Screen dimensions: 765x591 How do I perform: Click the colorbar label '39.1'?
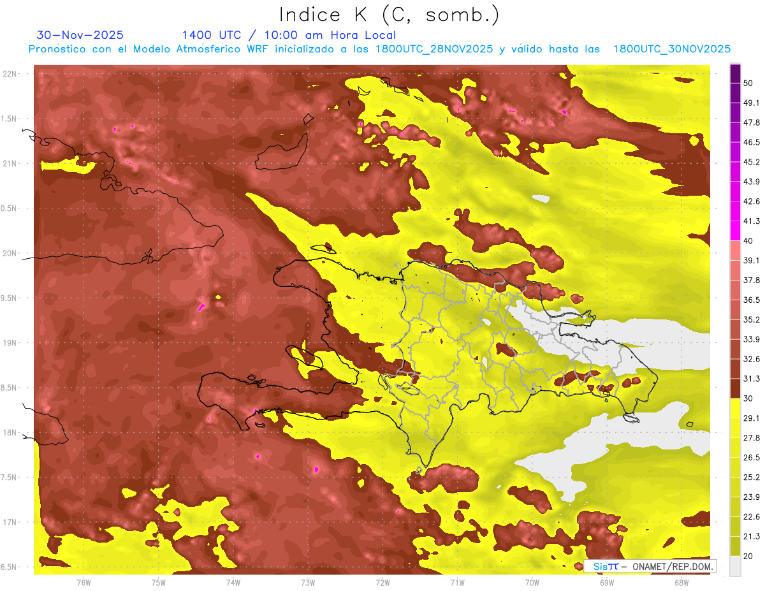752,260
